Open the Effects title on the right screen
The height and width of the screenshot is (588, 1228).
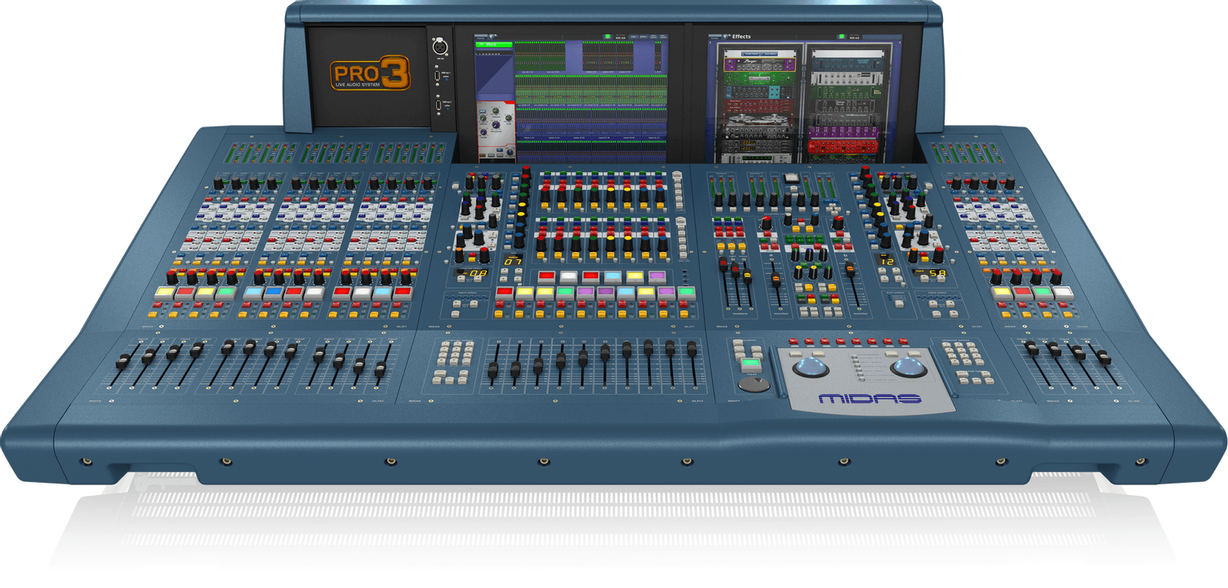741,37
